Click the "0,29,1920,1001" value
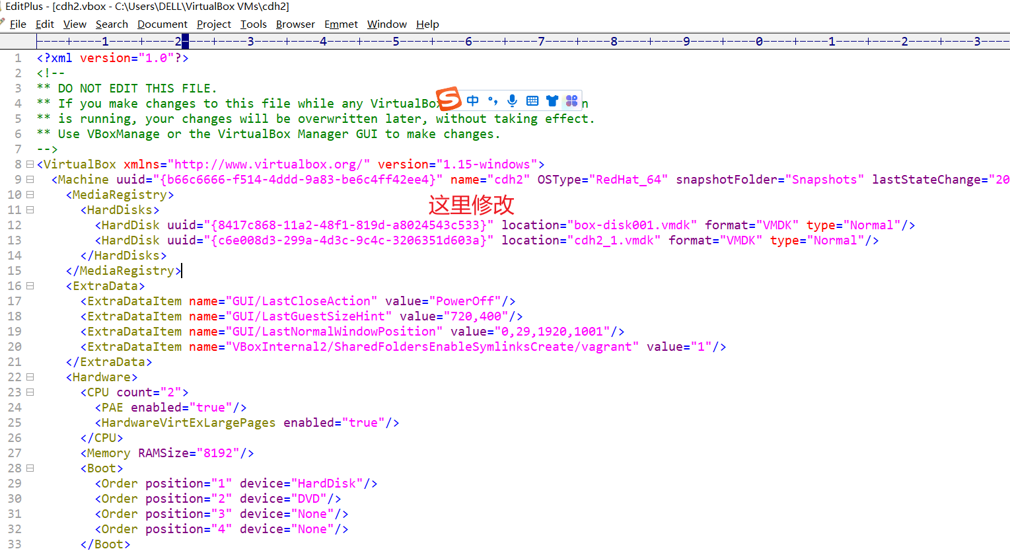Viewport: 1010px width, 551px height. [x=552, y=332]
